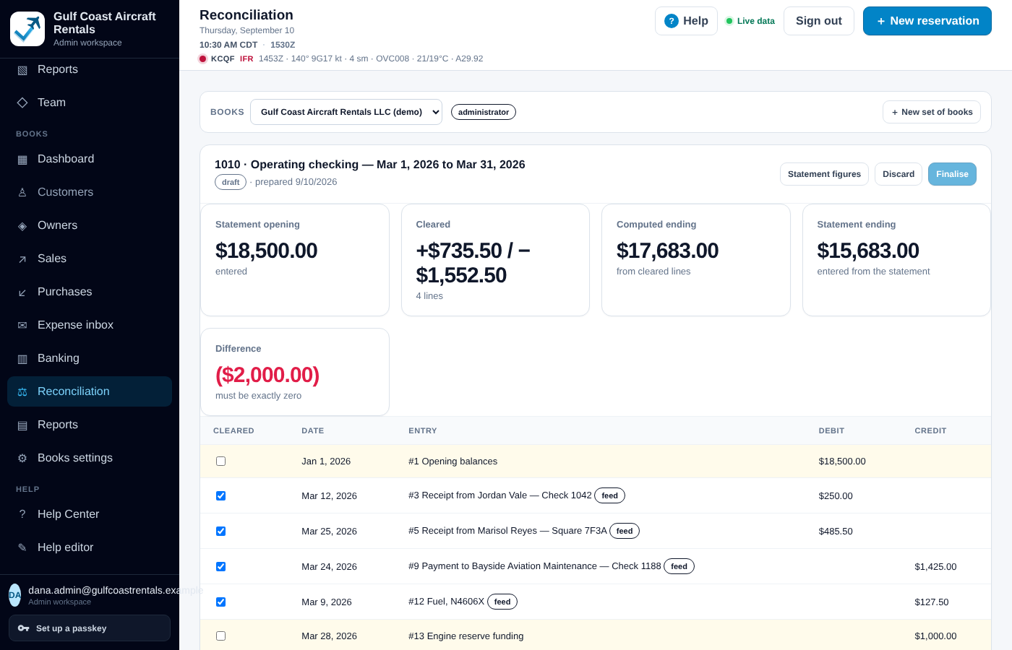Image resolution: width=1012 pixels, height=650 pixels.
Task: Open Help Center in the sidebar
Action: pos(90,514)
